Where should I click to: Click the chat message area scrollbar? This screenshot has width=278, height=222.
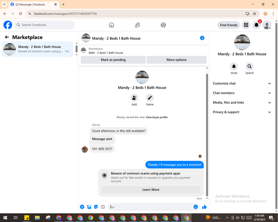(207, 135)
